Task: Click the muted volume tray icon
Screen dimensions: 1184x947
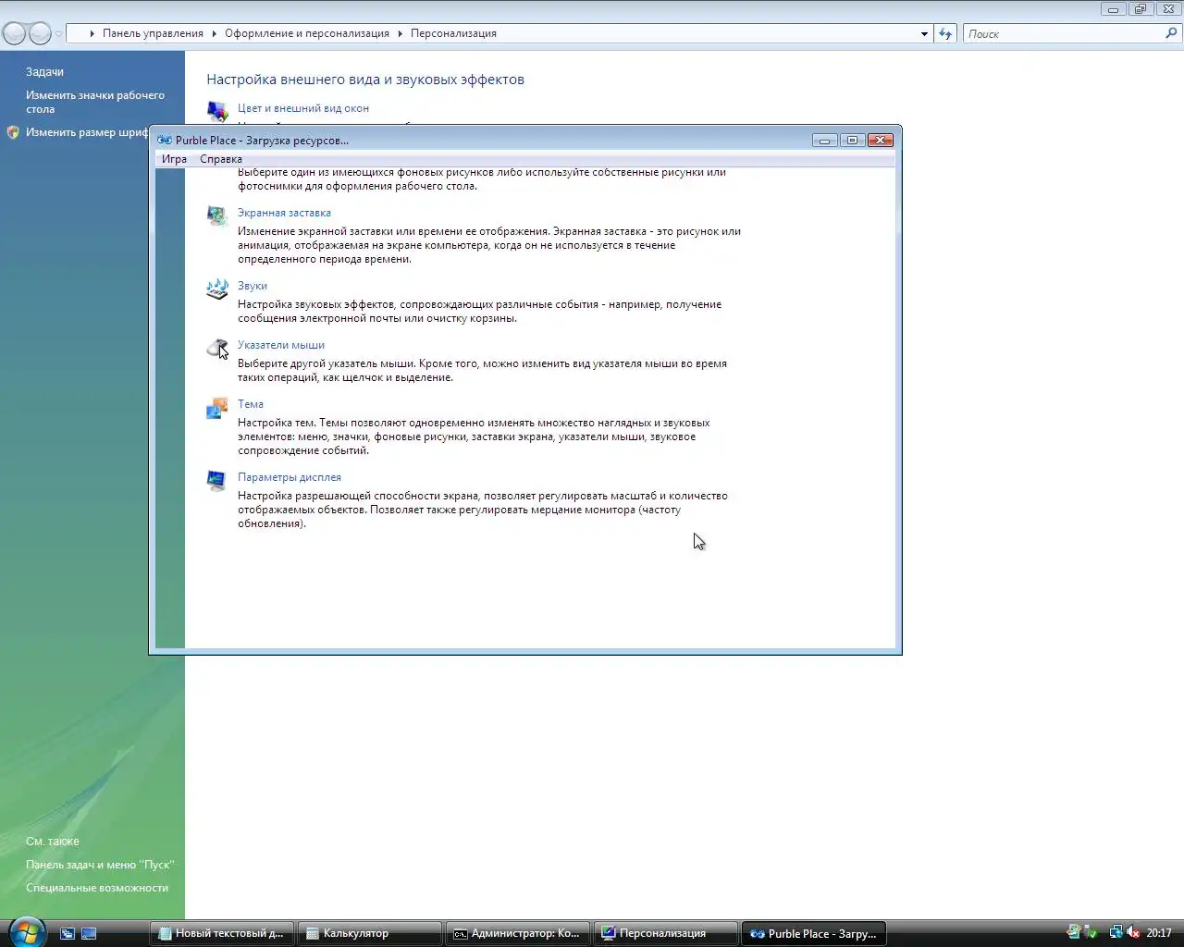Action: [x=1133, y=933]
